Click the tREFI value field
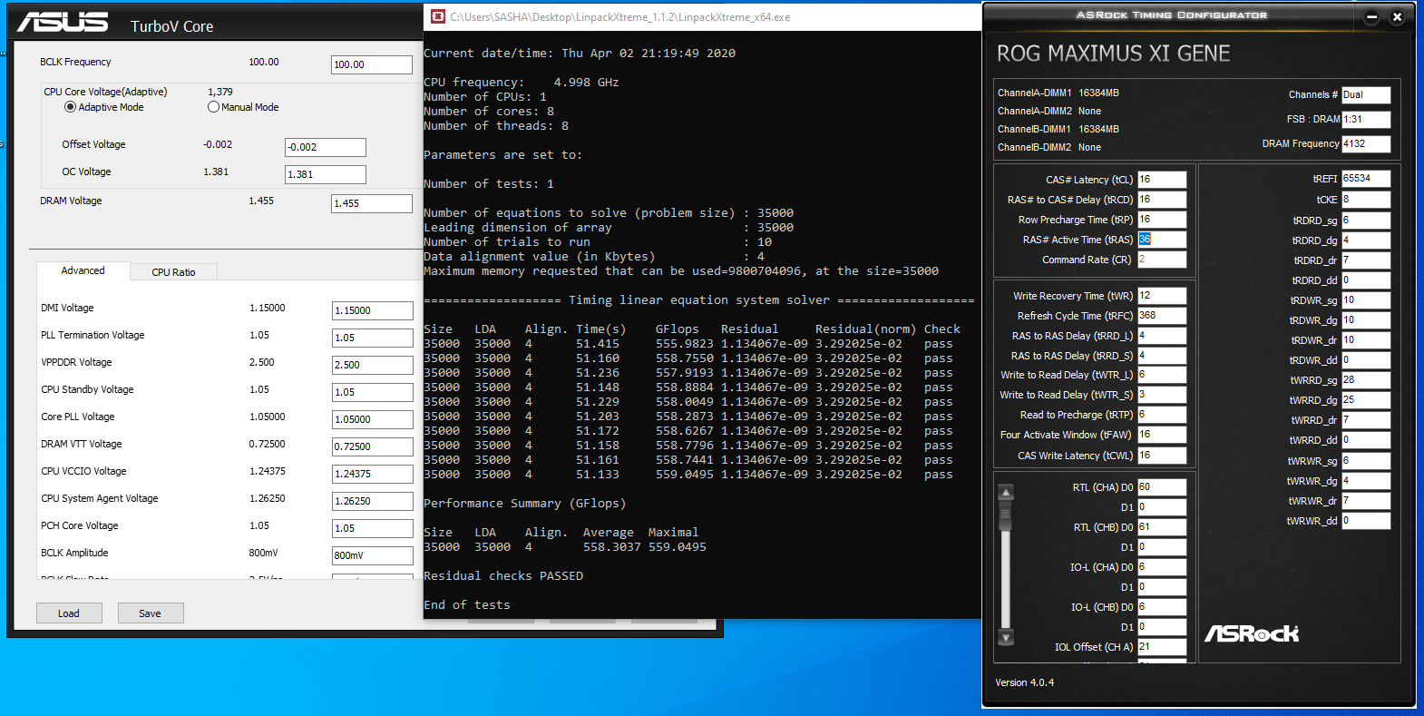The image size is (1424, 716). pyautogui.click(x=1366, y=179)
